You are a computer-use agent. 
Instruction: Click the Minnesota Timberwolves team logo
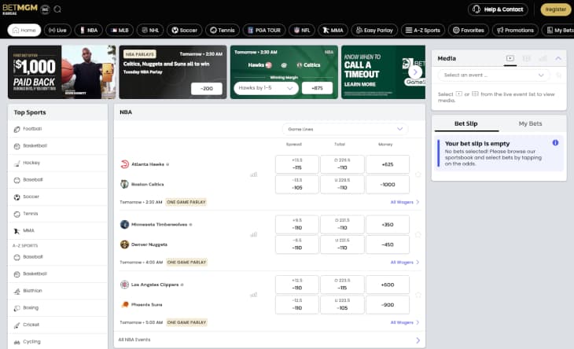pyautogui.click(x=125, y=224)
